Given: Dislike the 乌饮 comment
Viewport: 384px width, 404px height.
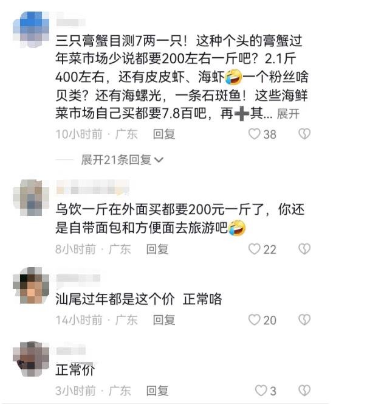Looking at the screenshot, I should coord(304,249).
